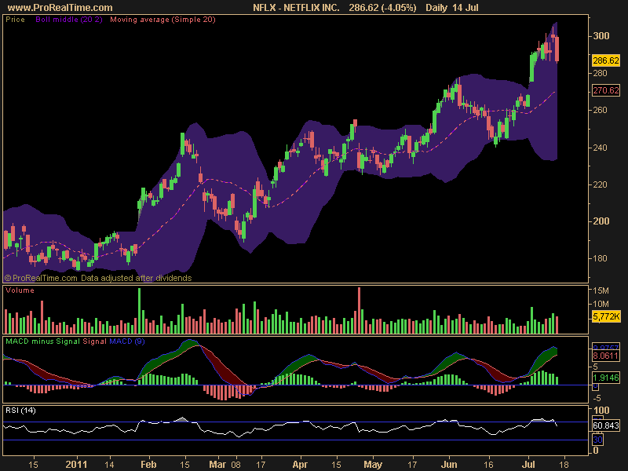The width and height of the screenshot is (628, 471).
Task: Select the blue MACD (9) legend
Action: tap(127, 341)
